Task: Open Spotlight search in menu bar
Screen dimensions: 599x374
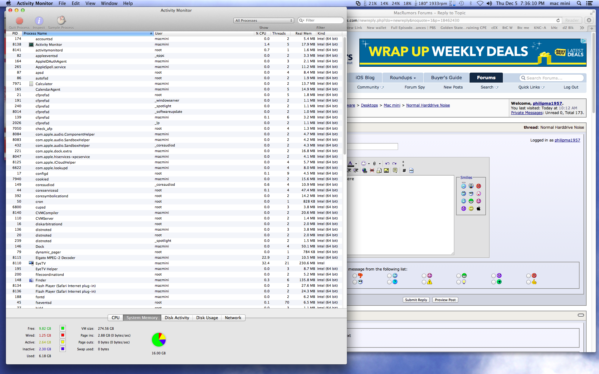Action: click(579, 3)
